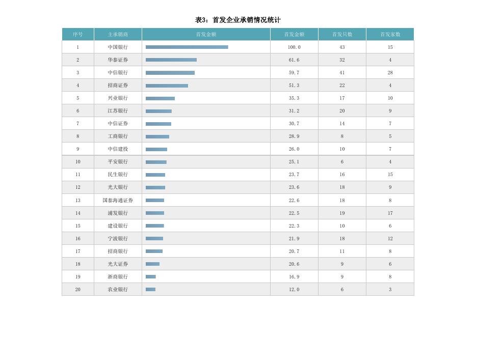Click the 农业银行 underwriter cell
The image size is (477, 337).
click(x=118, y=290)
